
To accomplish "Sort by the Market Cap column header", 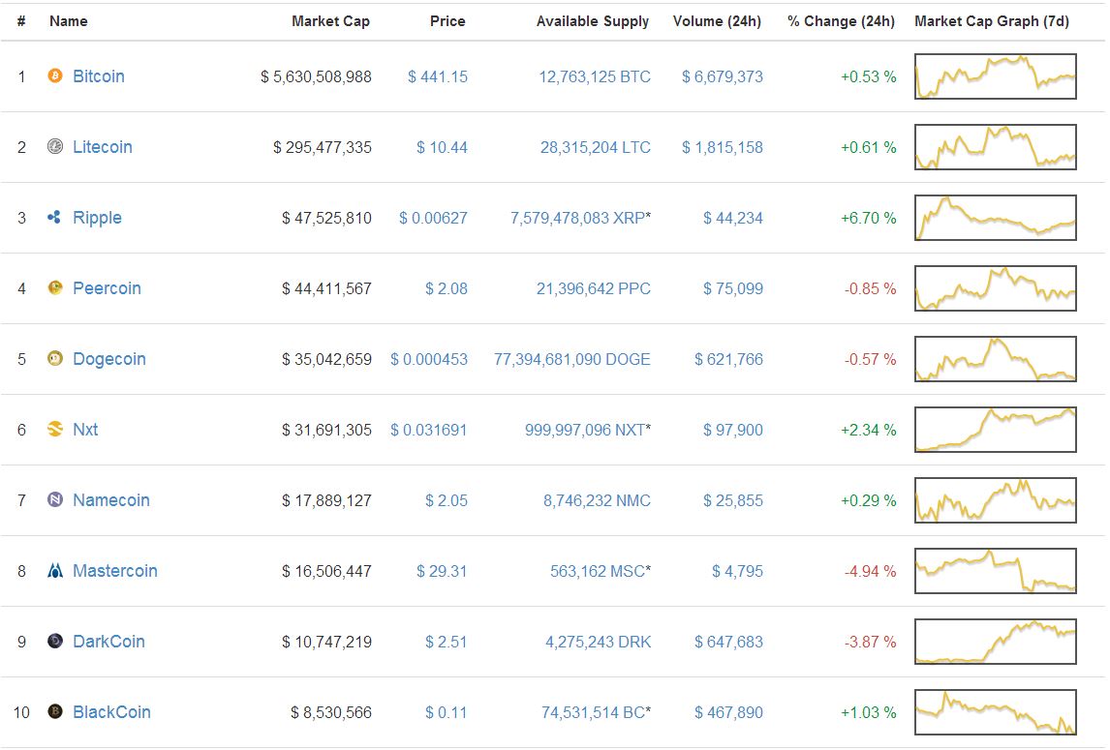I will 330,21.
